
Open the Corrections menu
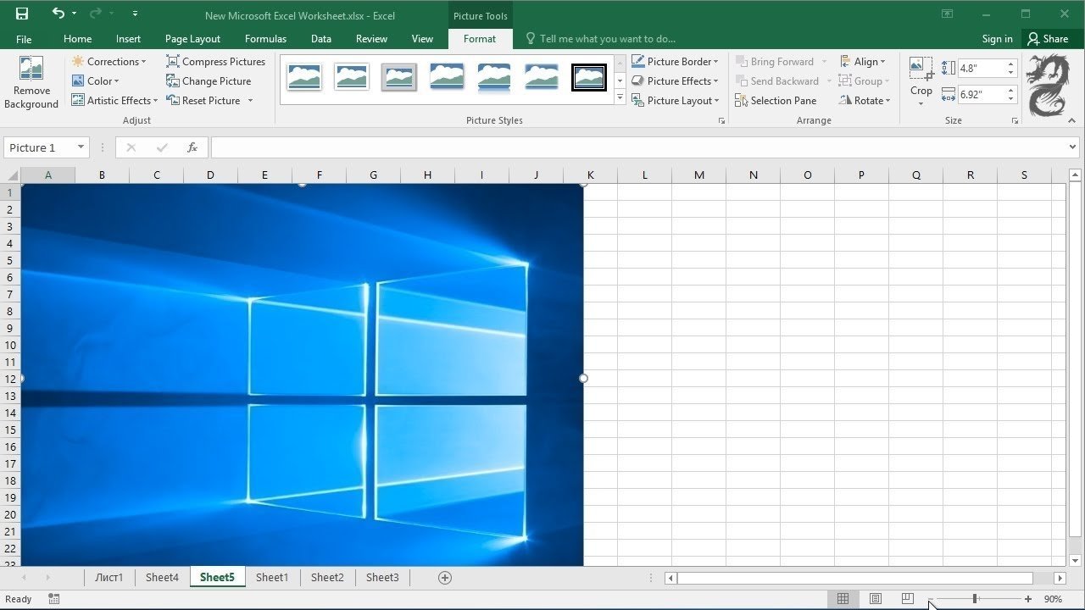[x=109, y=62]
